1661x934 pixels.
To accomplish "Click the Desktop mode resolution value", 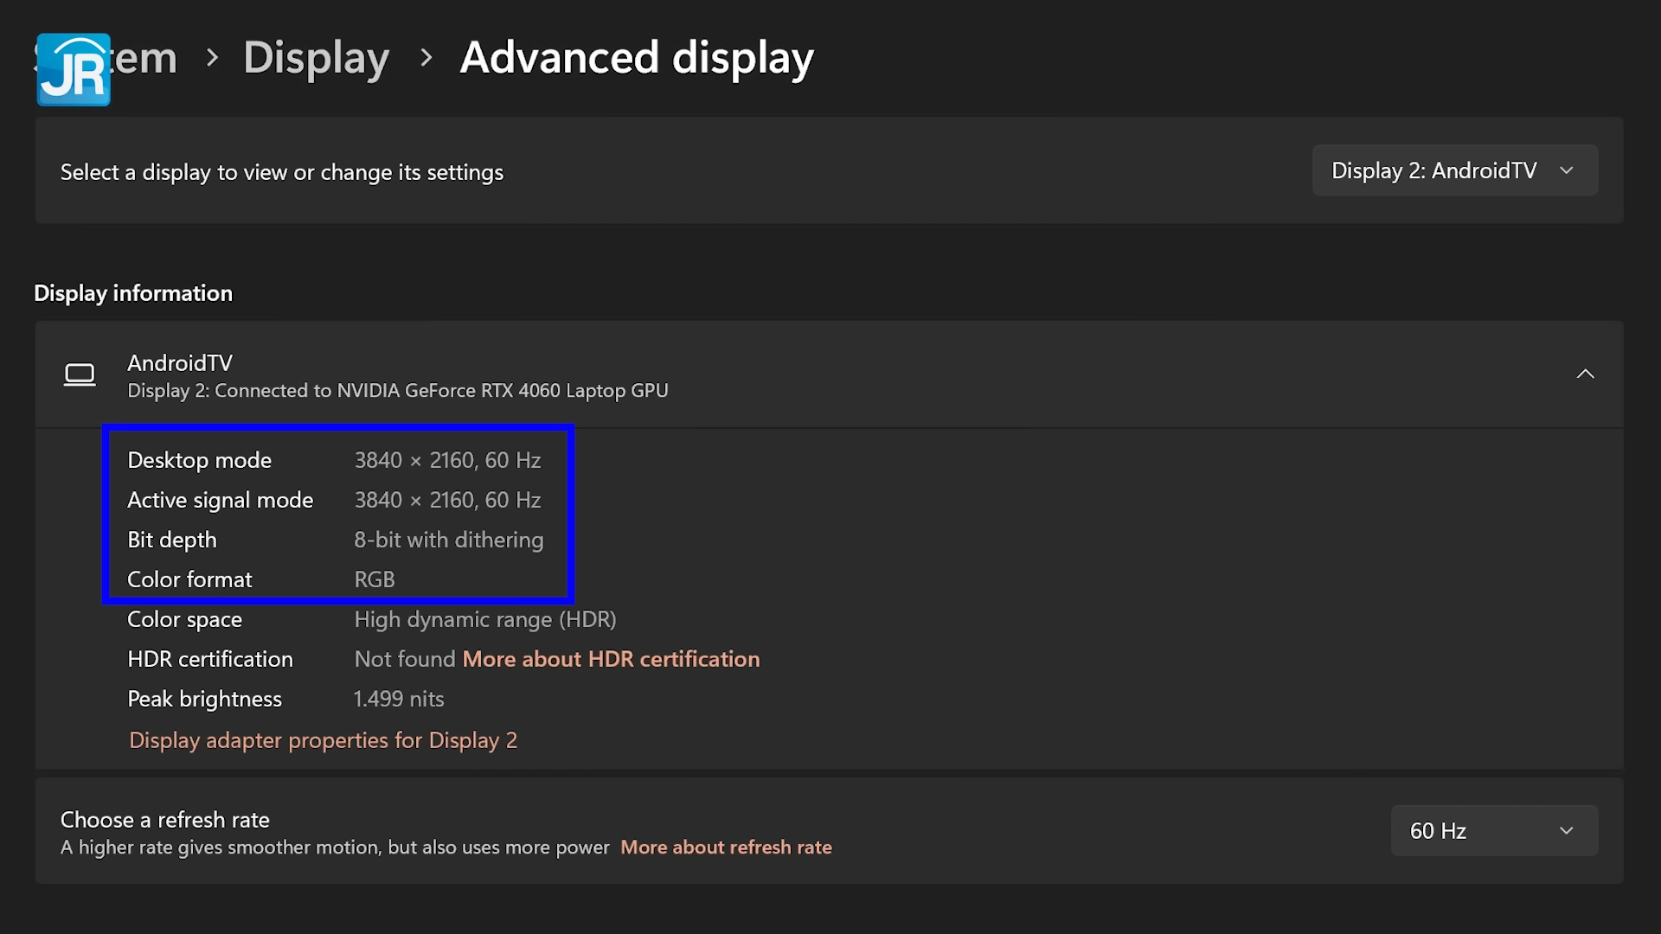I will [447, 460].
